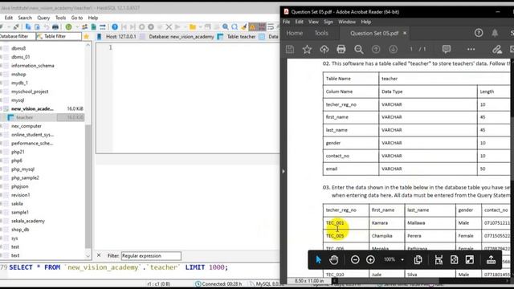The height and width of the screenshot is (289, 514).
Task: Click HeidiSQL broom clear icon
Action: click(243, 26)
